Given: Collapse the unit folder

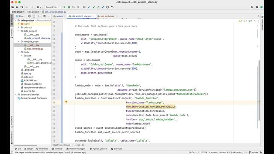Looking at the screenshot, I should (x=22, y=56).
